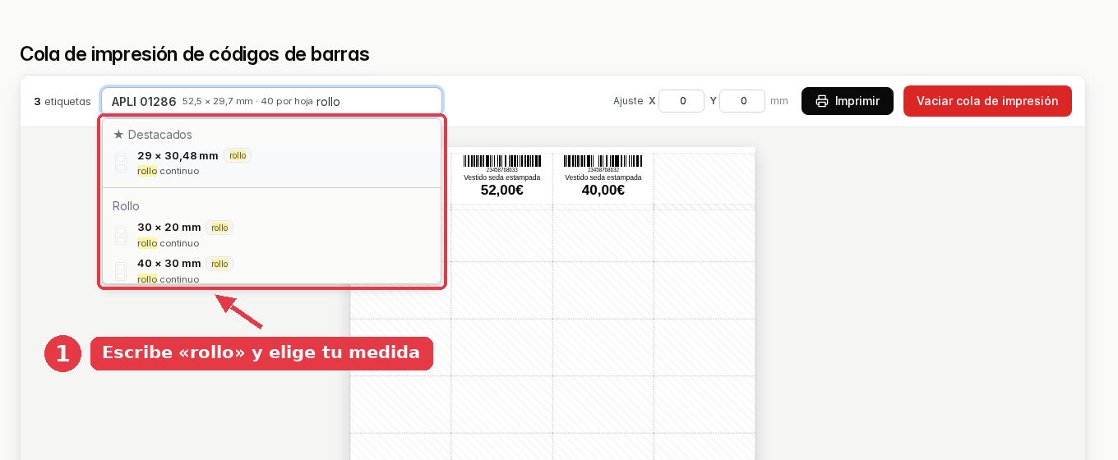
Task: Focus the X adjustment input field
Action: pos(681,101)
